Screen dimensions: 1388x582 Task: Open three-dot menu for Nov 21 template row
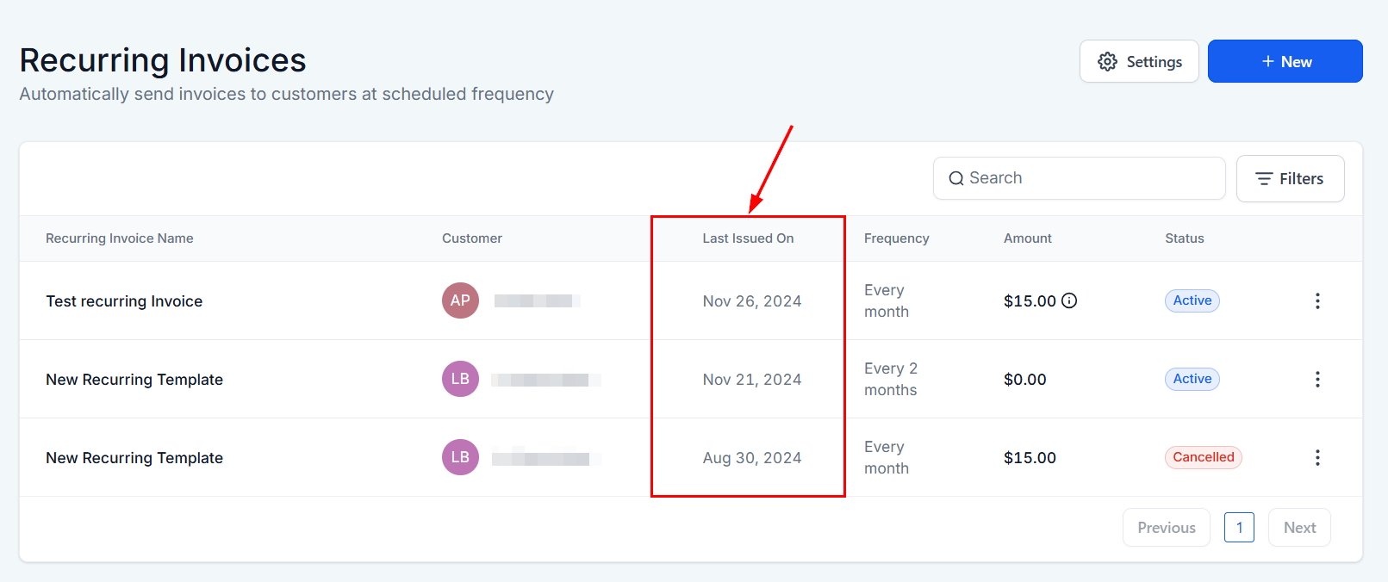1317,379
